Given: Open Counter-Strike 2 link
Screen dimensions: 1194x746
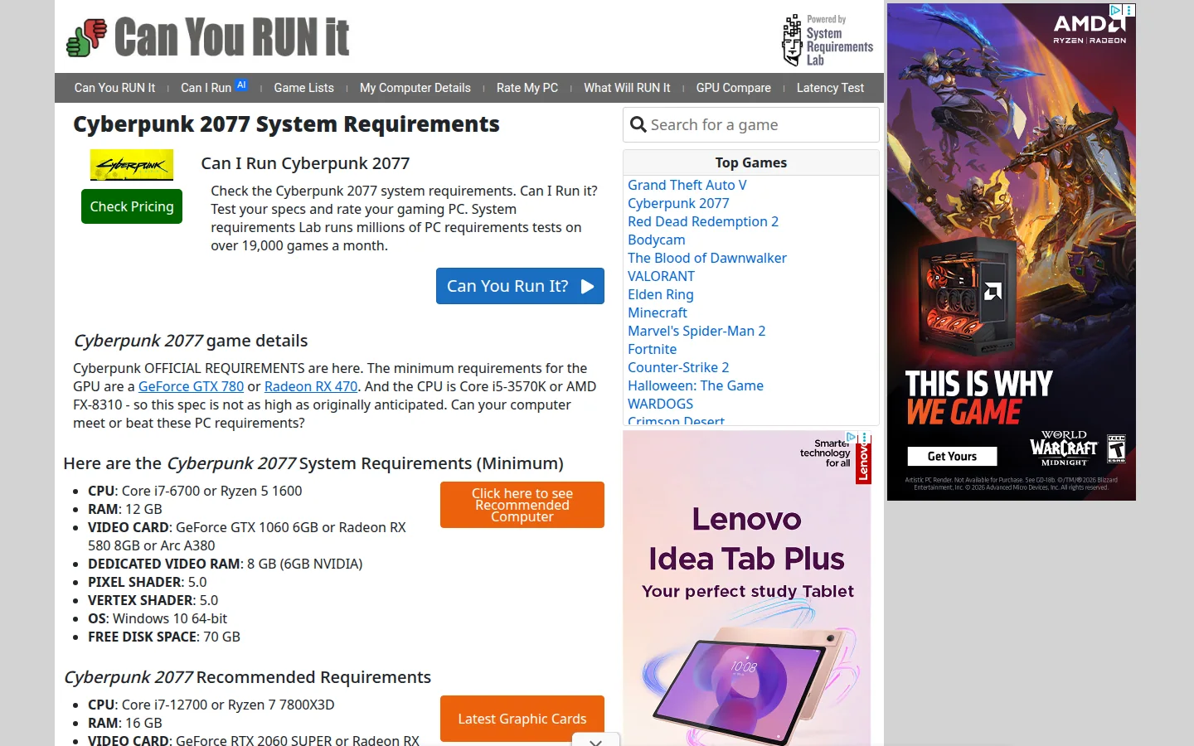Looking at the screenshot, I should click(x=678, y=367).
